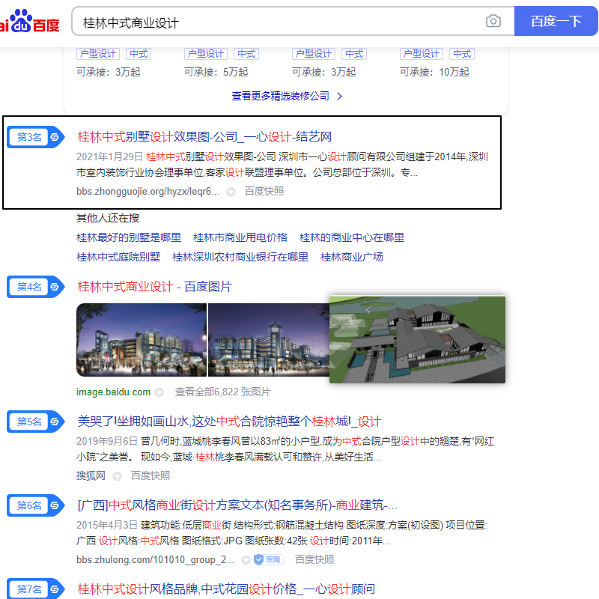Click the 2019年9月6日 result snippet text
This screenshot has width=599, height=599.
[285, 449]
